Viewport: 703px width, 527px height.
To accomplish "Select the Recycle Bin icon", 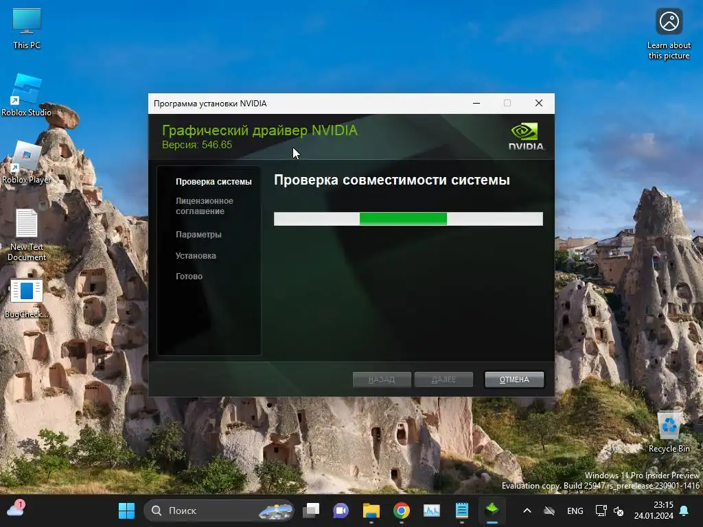I will tap(669, 431).
